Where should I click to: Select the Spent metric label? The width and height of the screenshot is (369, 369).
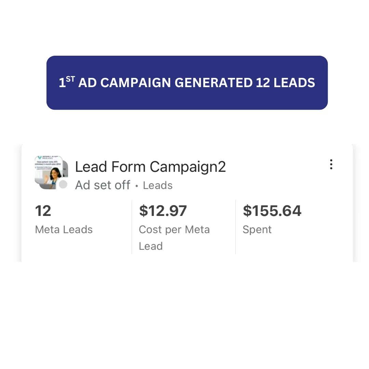point(257,230)
